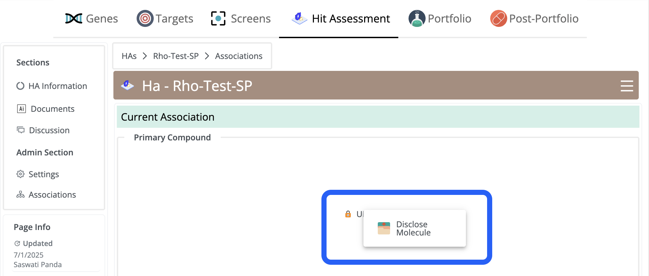Click the Targets bullseye icon

point(145,18)
